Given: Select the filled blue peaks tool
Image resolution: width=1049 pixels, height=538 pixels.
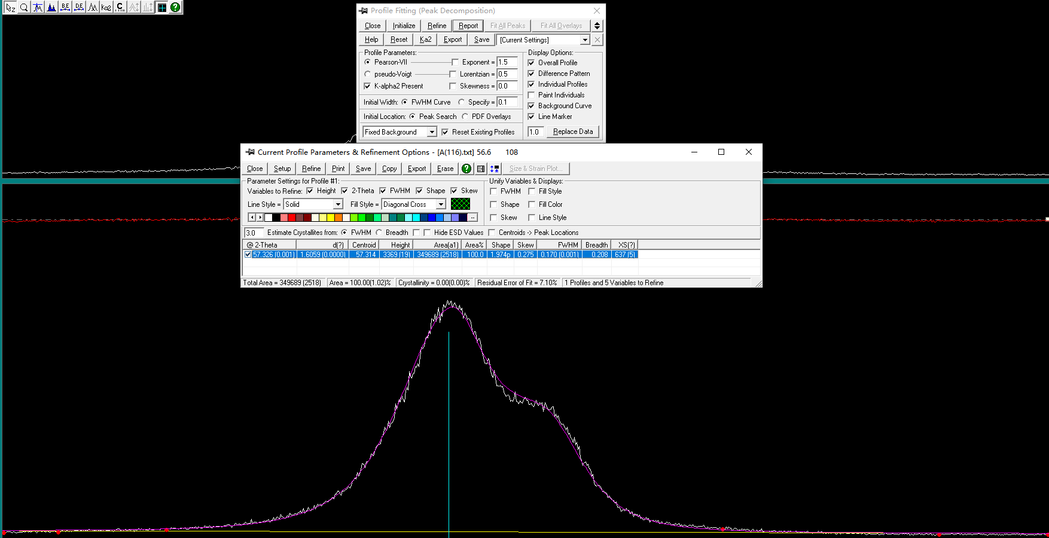Looking at the screenshot, I should 51,7.
